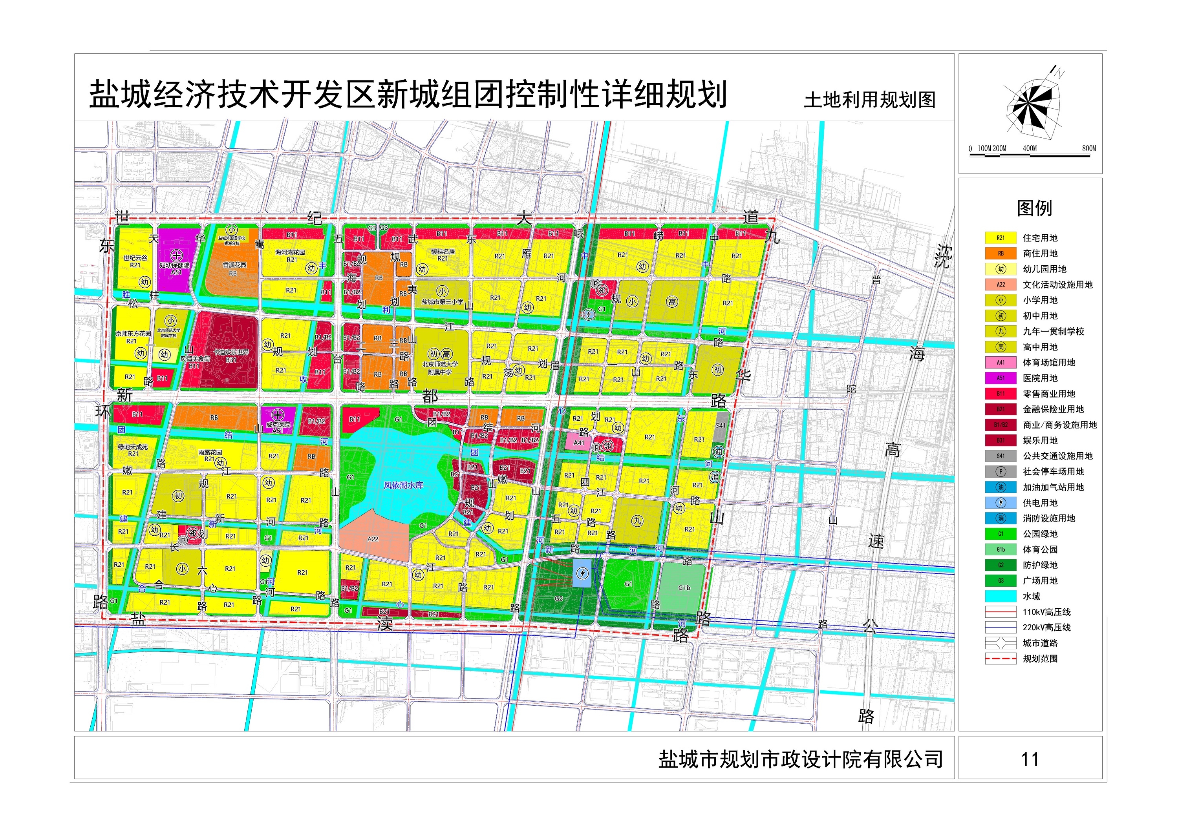Click the B1/B2 商业/商务设施用地 legend swatch
This screenshot has width=1178, height=832.
click(1001, 425)
